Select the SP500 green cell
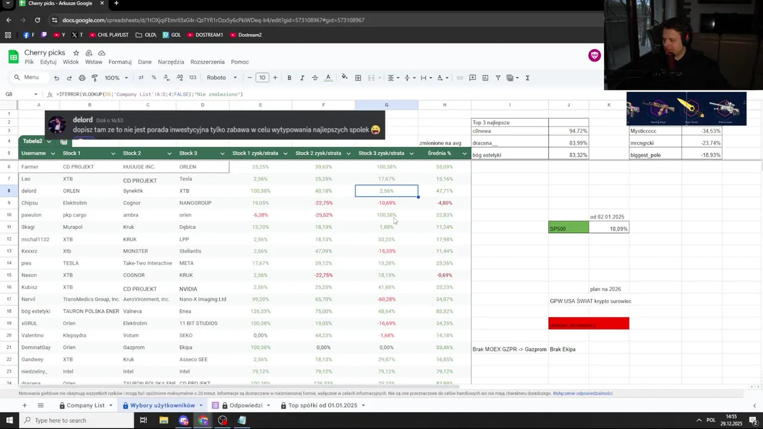763x429 pixels. click(x=568, y=228)
